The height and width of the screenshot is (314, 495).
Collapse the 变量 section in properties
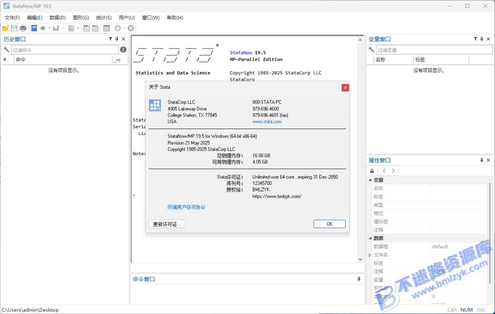point(370,180)
